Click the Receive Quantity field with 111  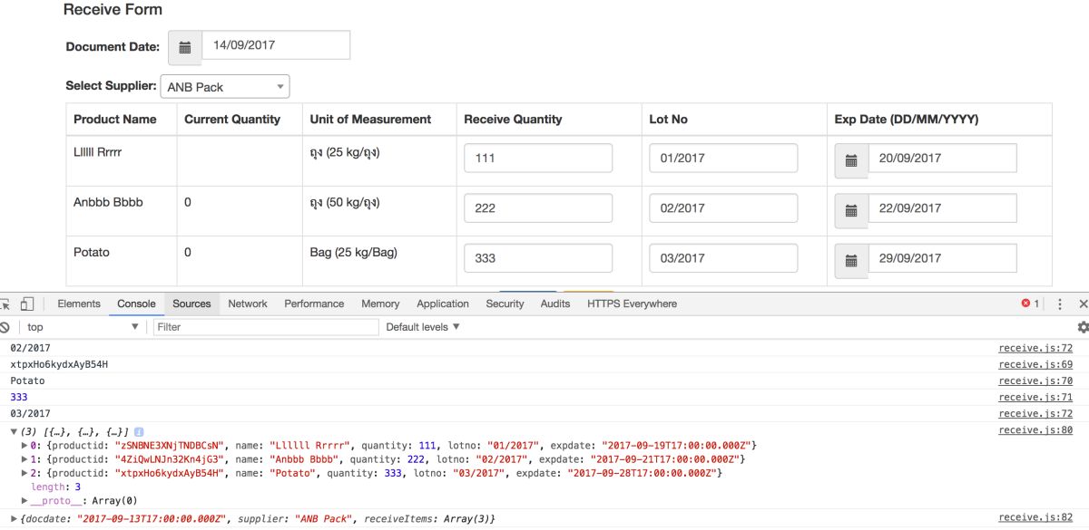[538, 158]
